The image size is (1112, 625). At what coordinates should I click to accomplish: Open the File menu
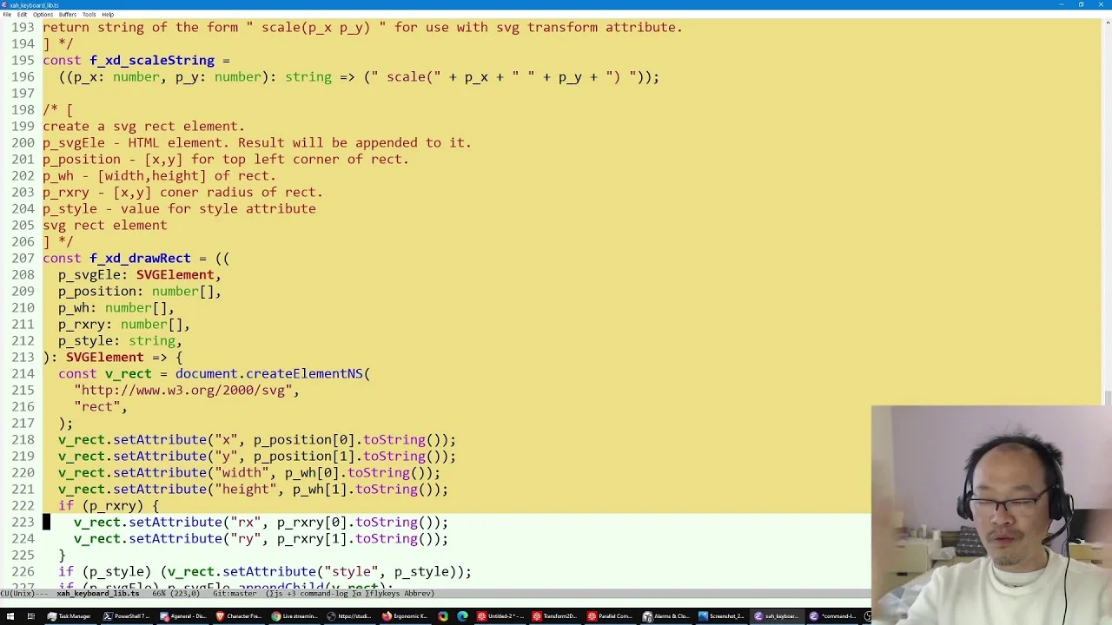tap(7, 15)
